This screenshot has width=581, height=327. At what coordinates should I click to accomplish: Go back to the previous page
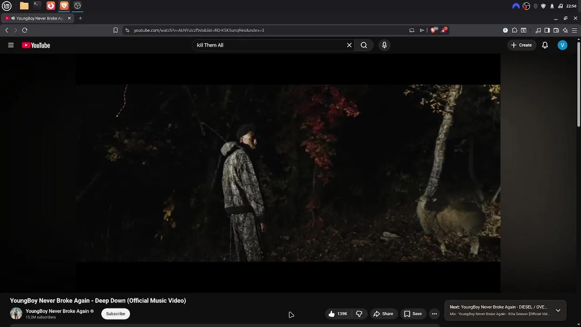[x=7, y=30]
